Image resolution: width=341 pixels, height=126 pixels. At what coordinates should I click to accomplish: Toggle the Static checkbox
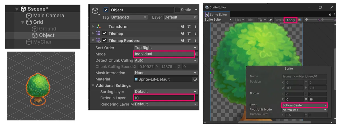pyautogui.click(x=177, y=10)
